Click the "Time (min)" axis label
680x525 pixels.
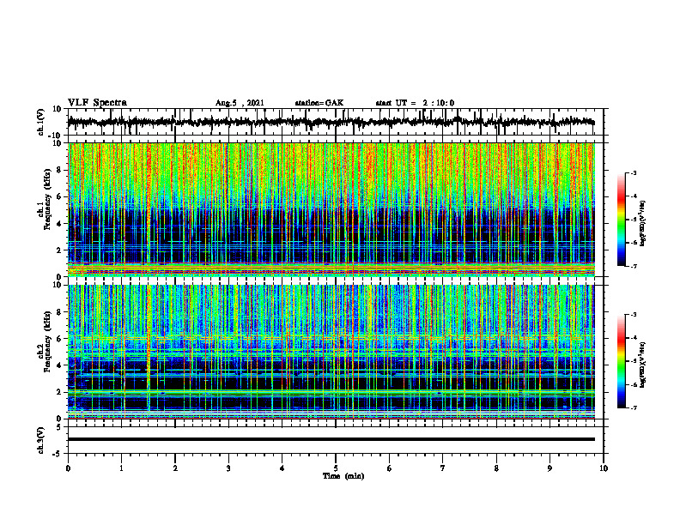tap(343, 476)
